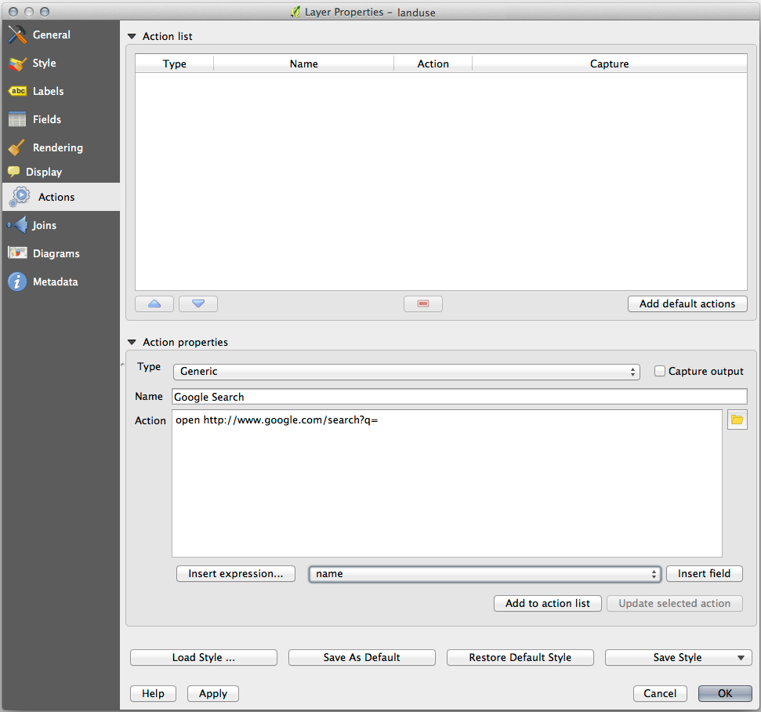Open the action Type dropdown
This screenshot has width=761, height=712.
[406, 372]
